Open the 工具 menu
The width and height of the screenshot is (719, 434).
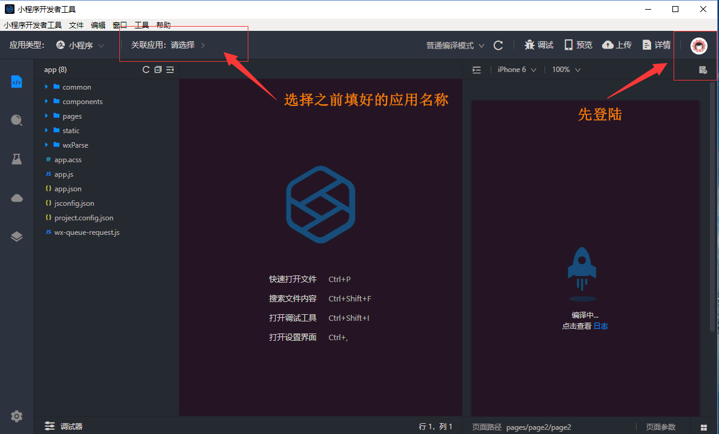(x=142, y=25)
